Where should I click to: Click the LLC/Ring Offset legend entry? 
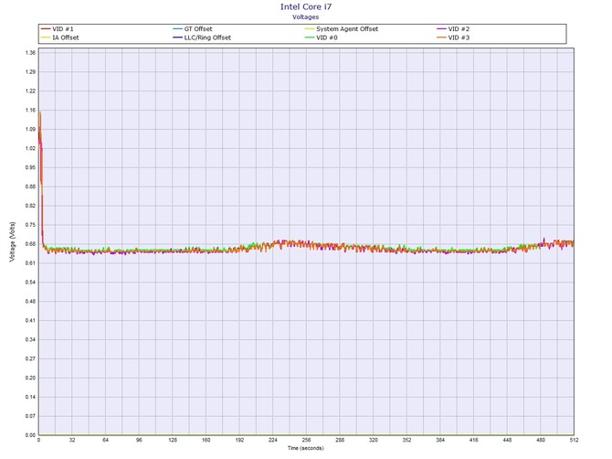[x=202, y=37]
